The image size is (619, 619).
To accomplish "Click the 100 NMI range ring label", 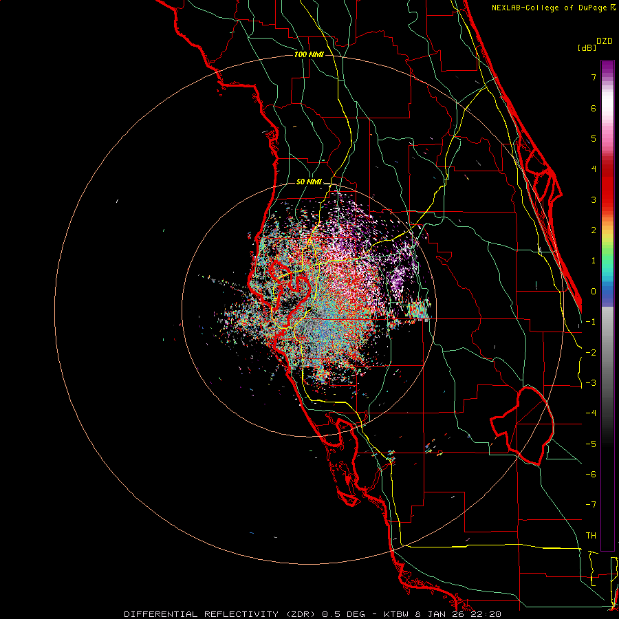I will pyautogui.click(x=309, y=54).
